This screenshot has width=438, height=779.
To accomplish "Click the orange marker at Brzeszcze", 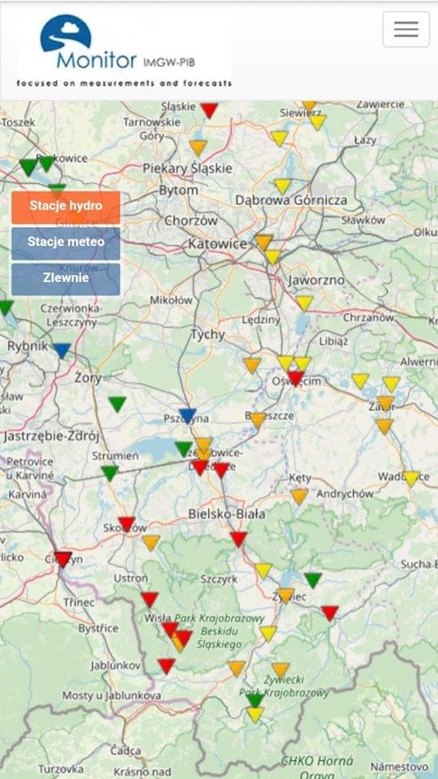I will pos(258,420).
